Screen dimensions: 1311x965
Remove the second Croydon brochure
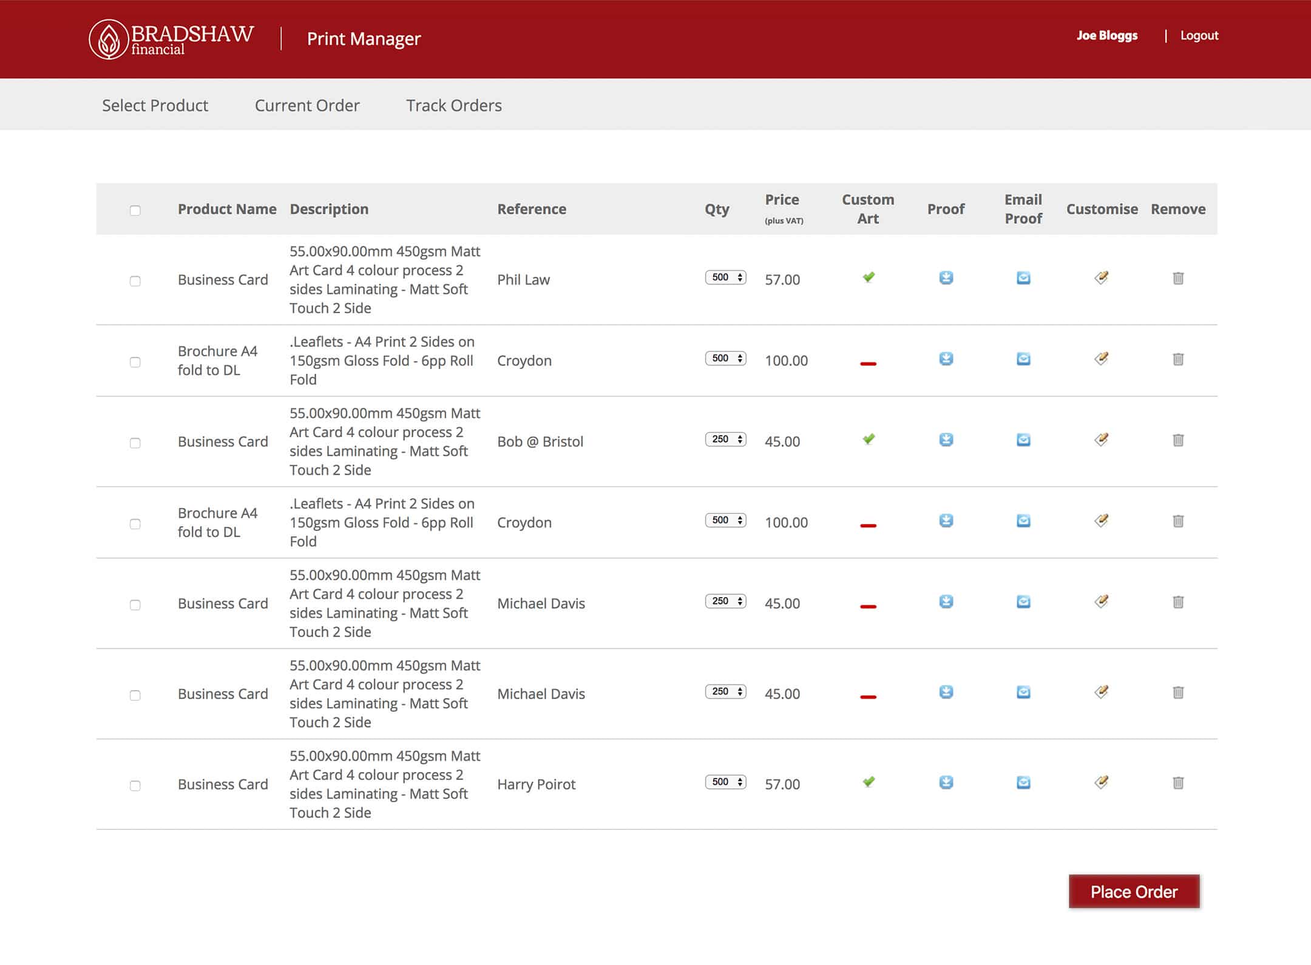(1178, 521)
